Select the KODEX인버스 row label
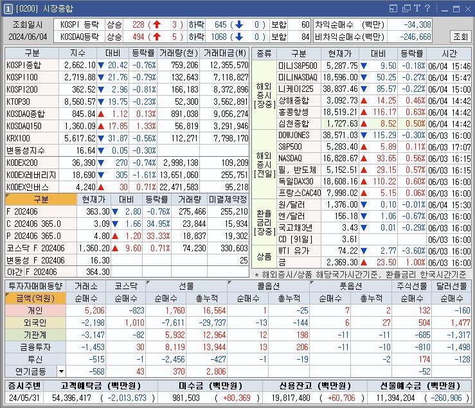Screen dimensions: 475x408 pyautogui.click(x=31, y=187)
